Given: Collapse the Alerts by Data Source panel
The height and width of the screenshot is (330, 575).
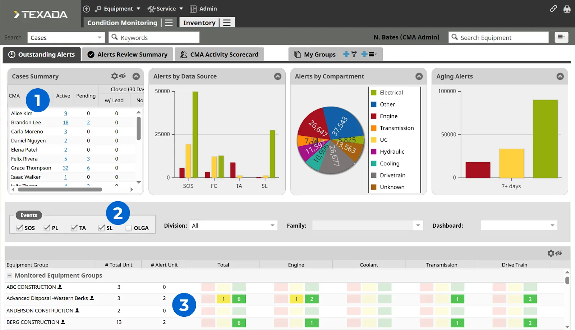Looking at the screenshot, I should click(277, 76).
